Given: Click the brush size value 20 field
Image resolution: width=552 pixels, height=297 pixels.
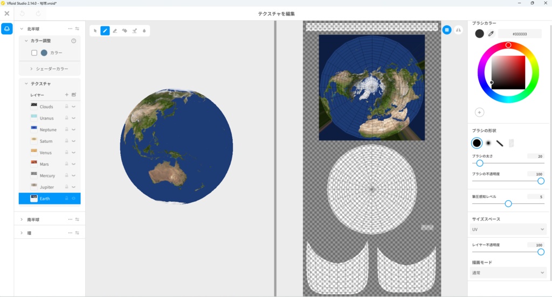Looking at the screenshot, I should click(535, 157).
